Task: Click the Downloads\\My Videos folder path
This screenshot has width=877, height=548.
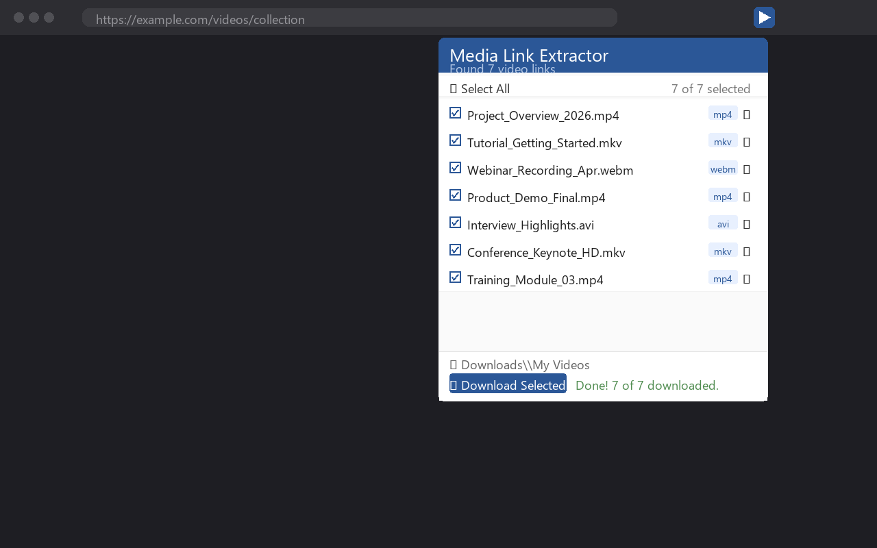Action: (526, 365)
